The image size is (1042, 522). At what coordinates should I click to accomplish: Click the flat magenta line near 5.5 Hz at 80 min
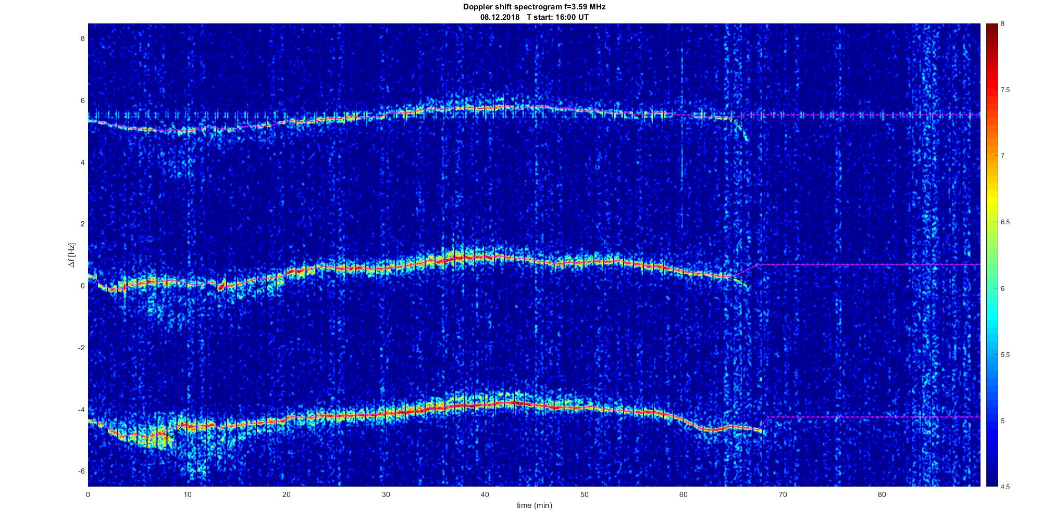point(882,114)
